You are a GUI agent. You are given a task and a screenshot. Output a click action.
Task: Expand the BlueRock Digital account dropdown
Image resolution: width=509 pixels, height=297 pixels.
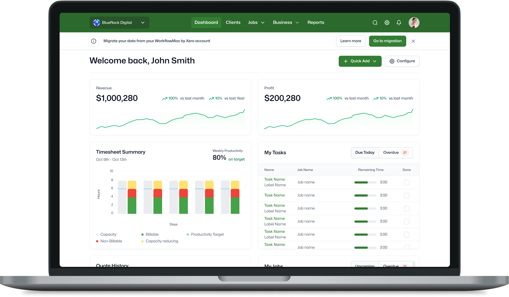tap(143, 22)
